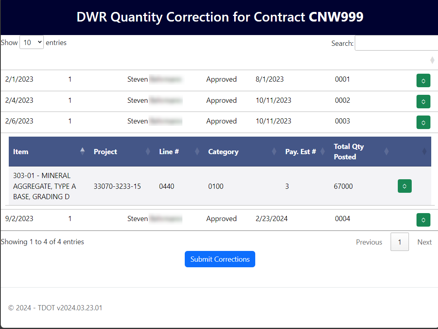Sort by Project column arrow
This screenshot has width=438, height=329.
[148, 151]
